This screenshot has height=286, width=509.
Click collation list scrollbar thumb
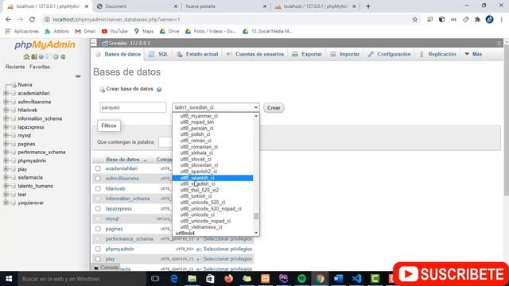point(256,216)
